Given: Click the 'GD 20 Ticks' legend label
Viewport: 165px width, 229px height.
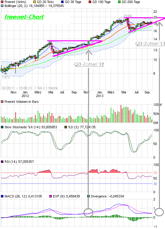Looking at the screenshot, I should pos(45,2).
